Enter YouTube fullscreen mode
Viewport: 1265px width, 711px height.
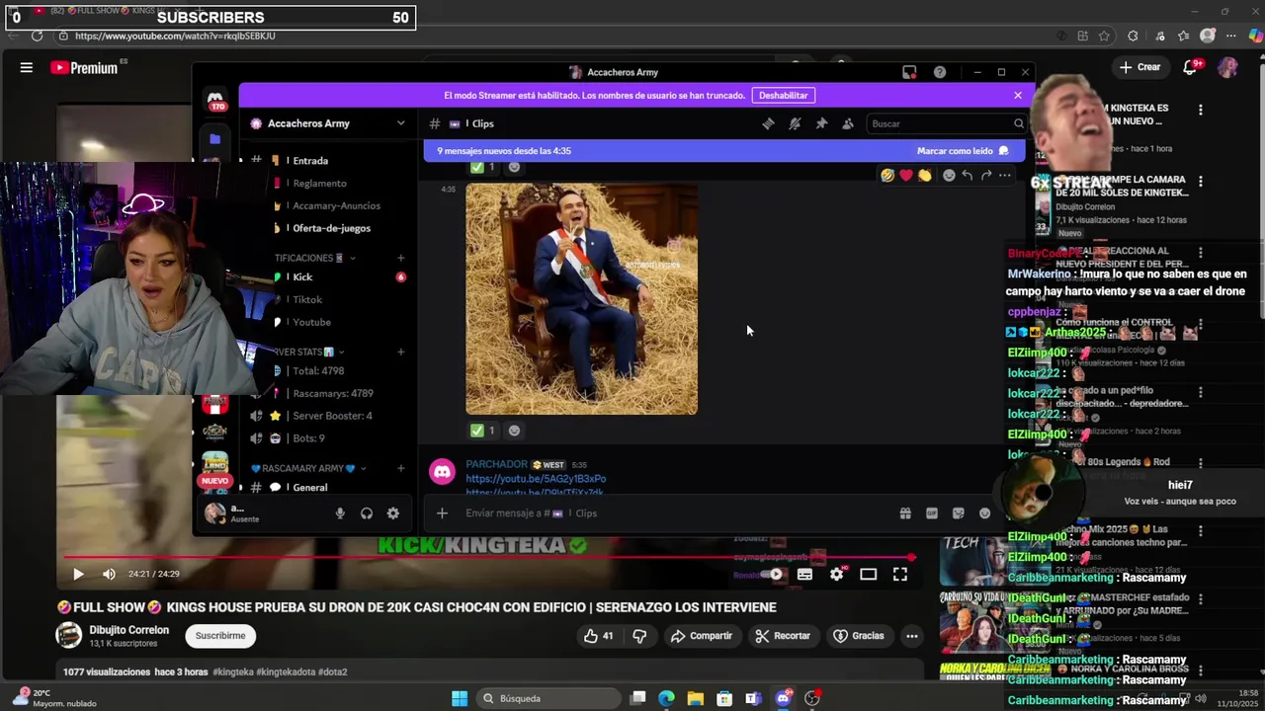pyautogui.click(x=900, y=574)
